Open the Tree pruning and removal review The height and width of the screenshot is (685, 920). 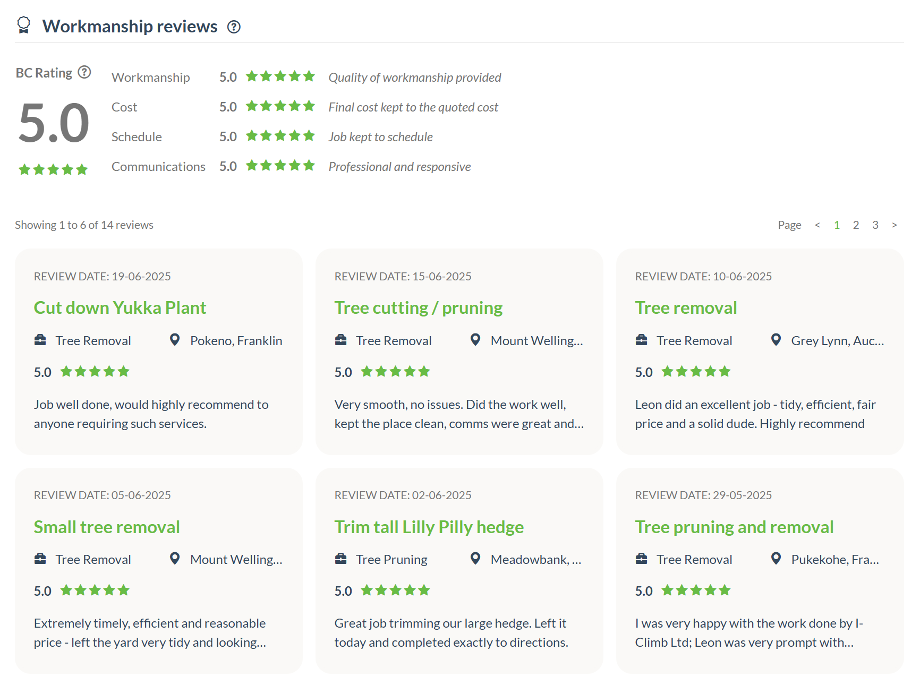tap(734, 527)
